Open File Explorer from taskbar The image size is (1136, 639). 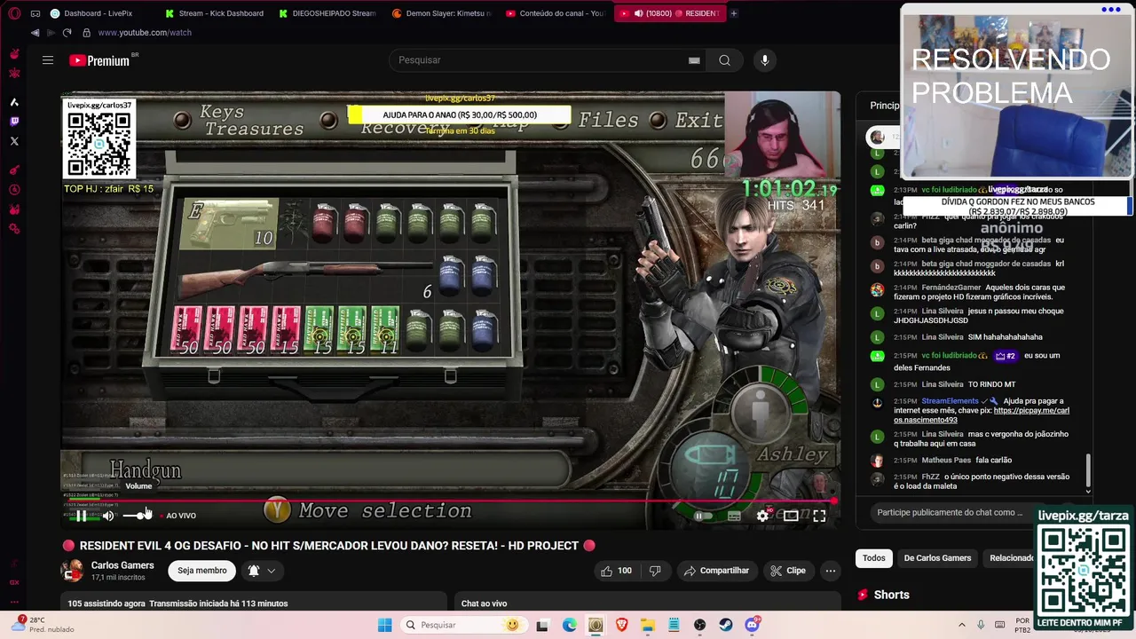pos(648,625)
